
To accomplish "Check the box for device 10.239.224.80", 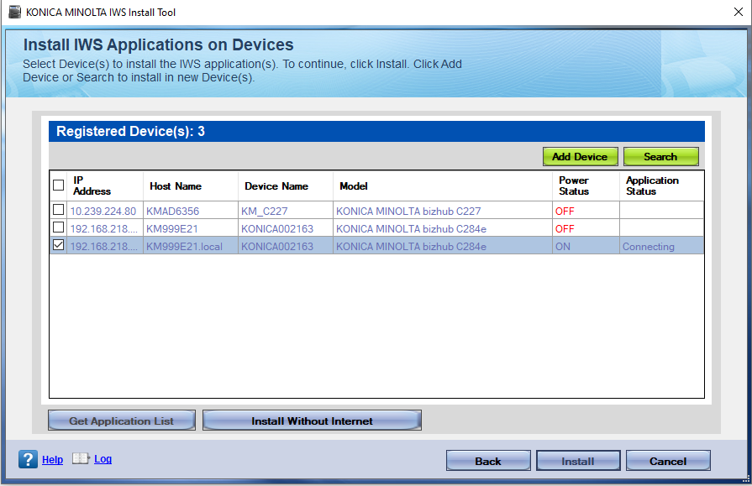I will pyautogui.click(x=58, y=210).
